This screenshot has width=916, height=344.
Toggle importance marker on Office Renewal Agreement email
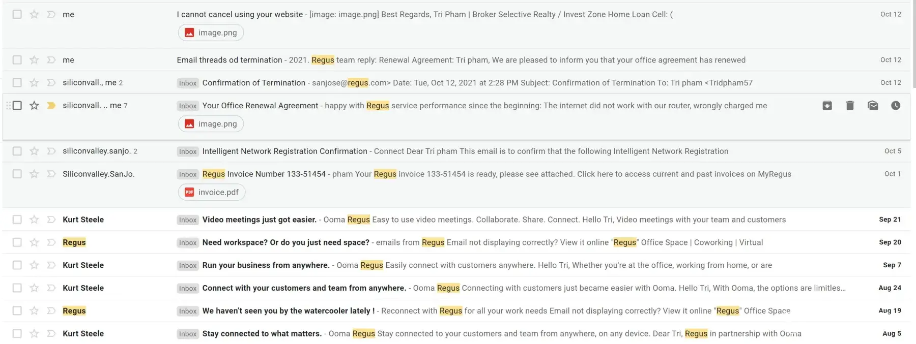pos(51,106)
